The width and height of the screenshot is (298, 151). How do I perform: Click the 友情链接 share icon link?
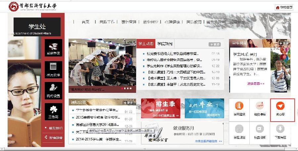54,137
